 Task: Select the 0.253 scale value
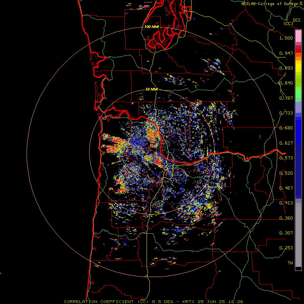tap(286, 248)
